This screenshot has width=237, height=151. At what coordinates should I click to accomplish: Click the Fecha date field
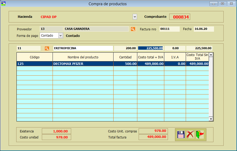tap(204, 29)
